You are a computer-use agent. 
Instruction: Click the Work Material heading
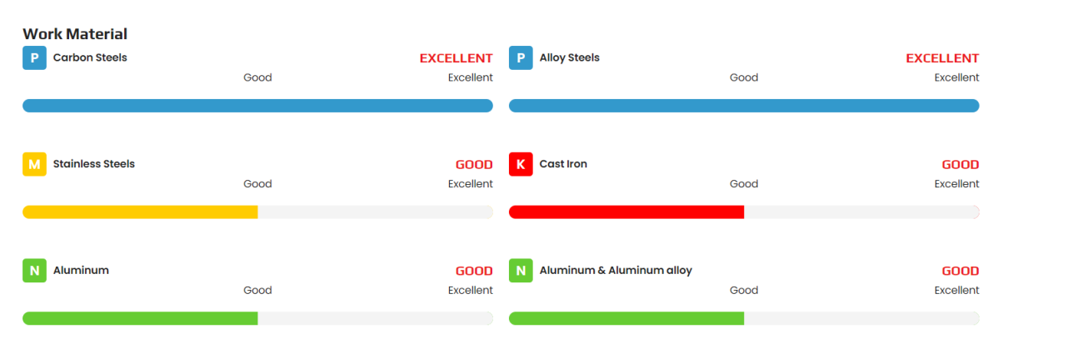pos(75,34)
